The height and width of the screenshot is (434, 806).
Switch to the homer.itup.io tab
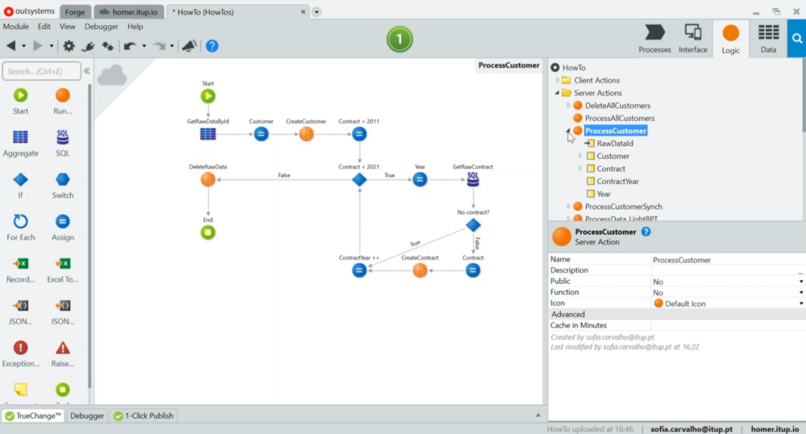130,12
